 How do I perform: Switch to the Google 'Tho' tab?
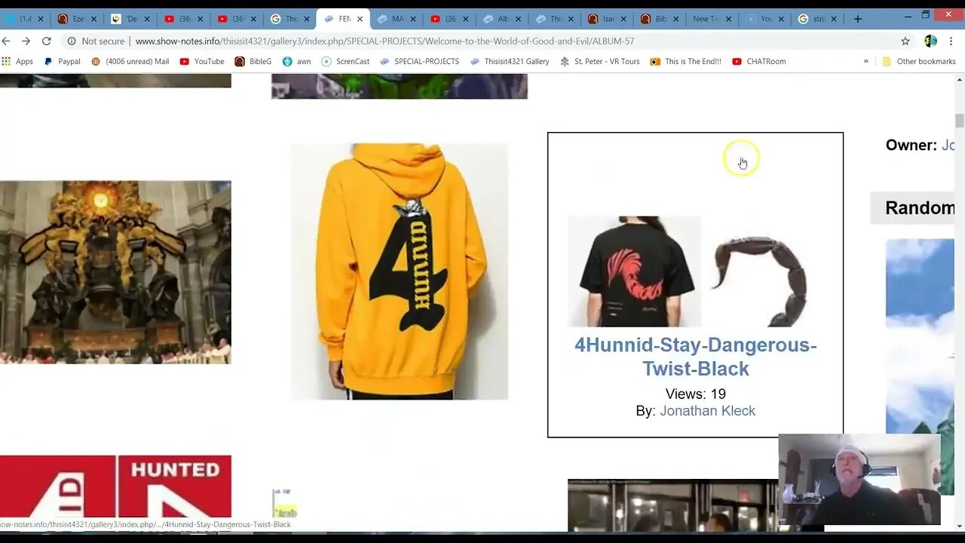tap(289, 19)
